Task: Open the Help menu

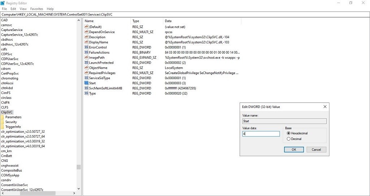Action: 50,9
